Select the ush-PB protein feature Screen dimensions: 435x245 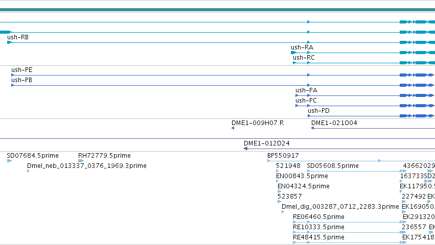223,85
